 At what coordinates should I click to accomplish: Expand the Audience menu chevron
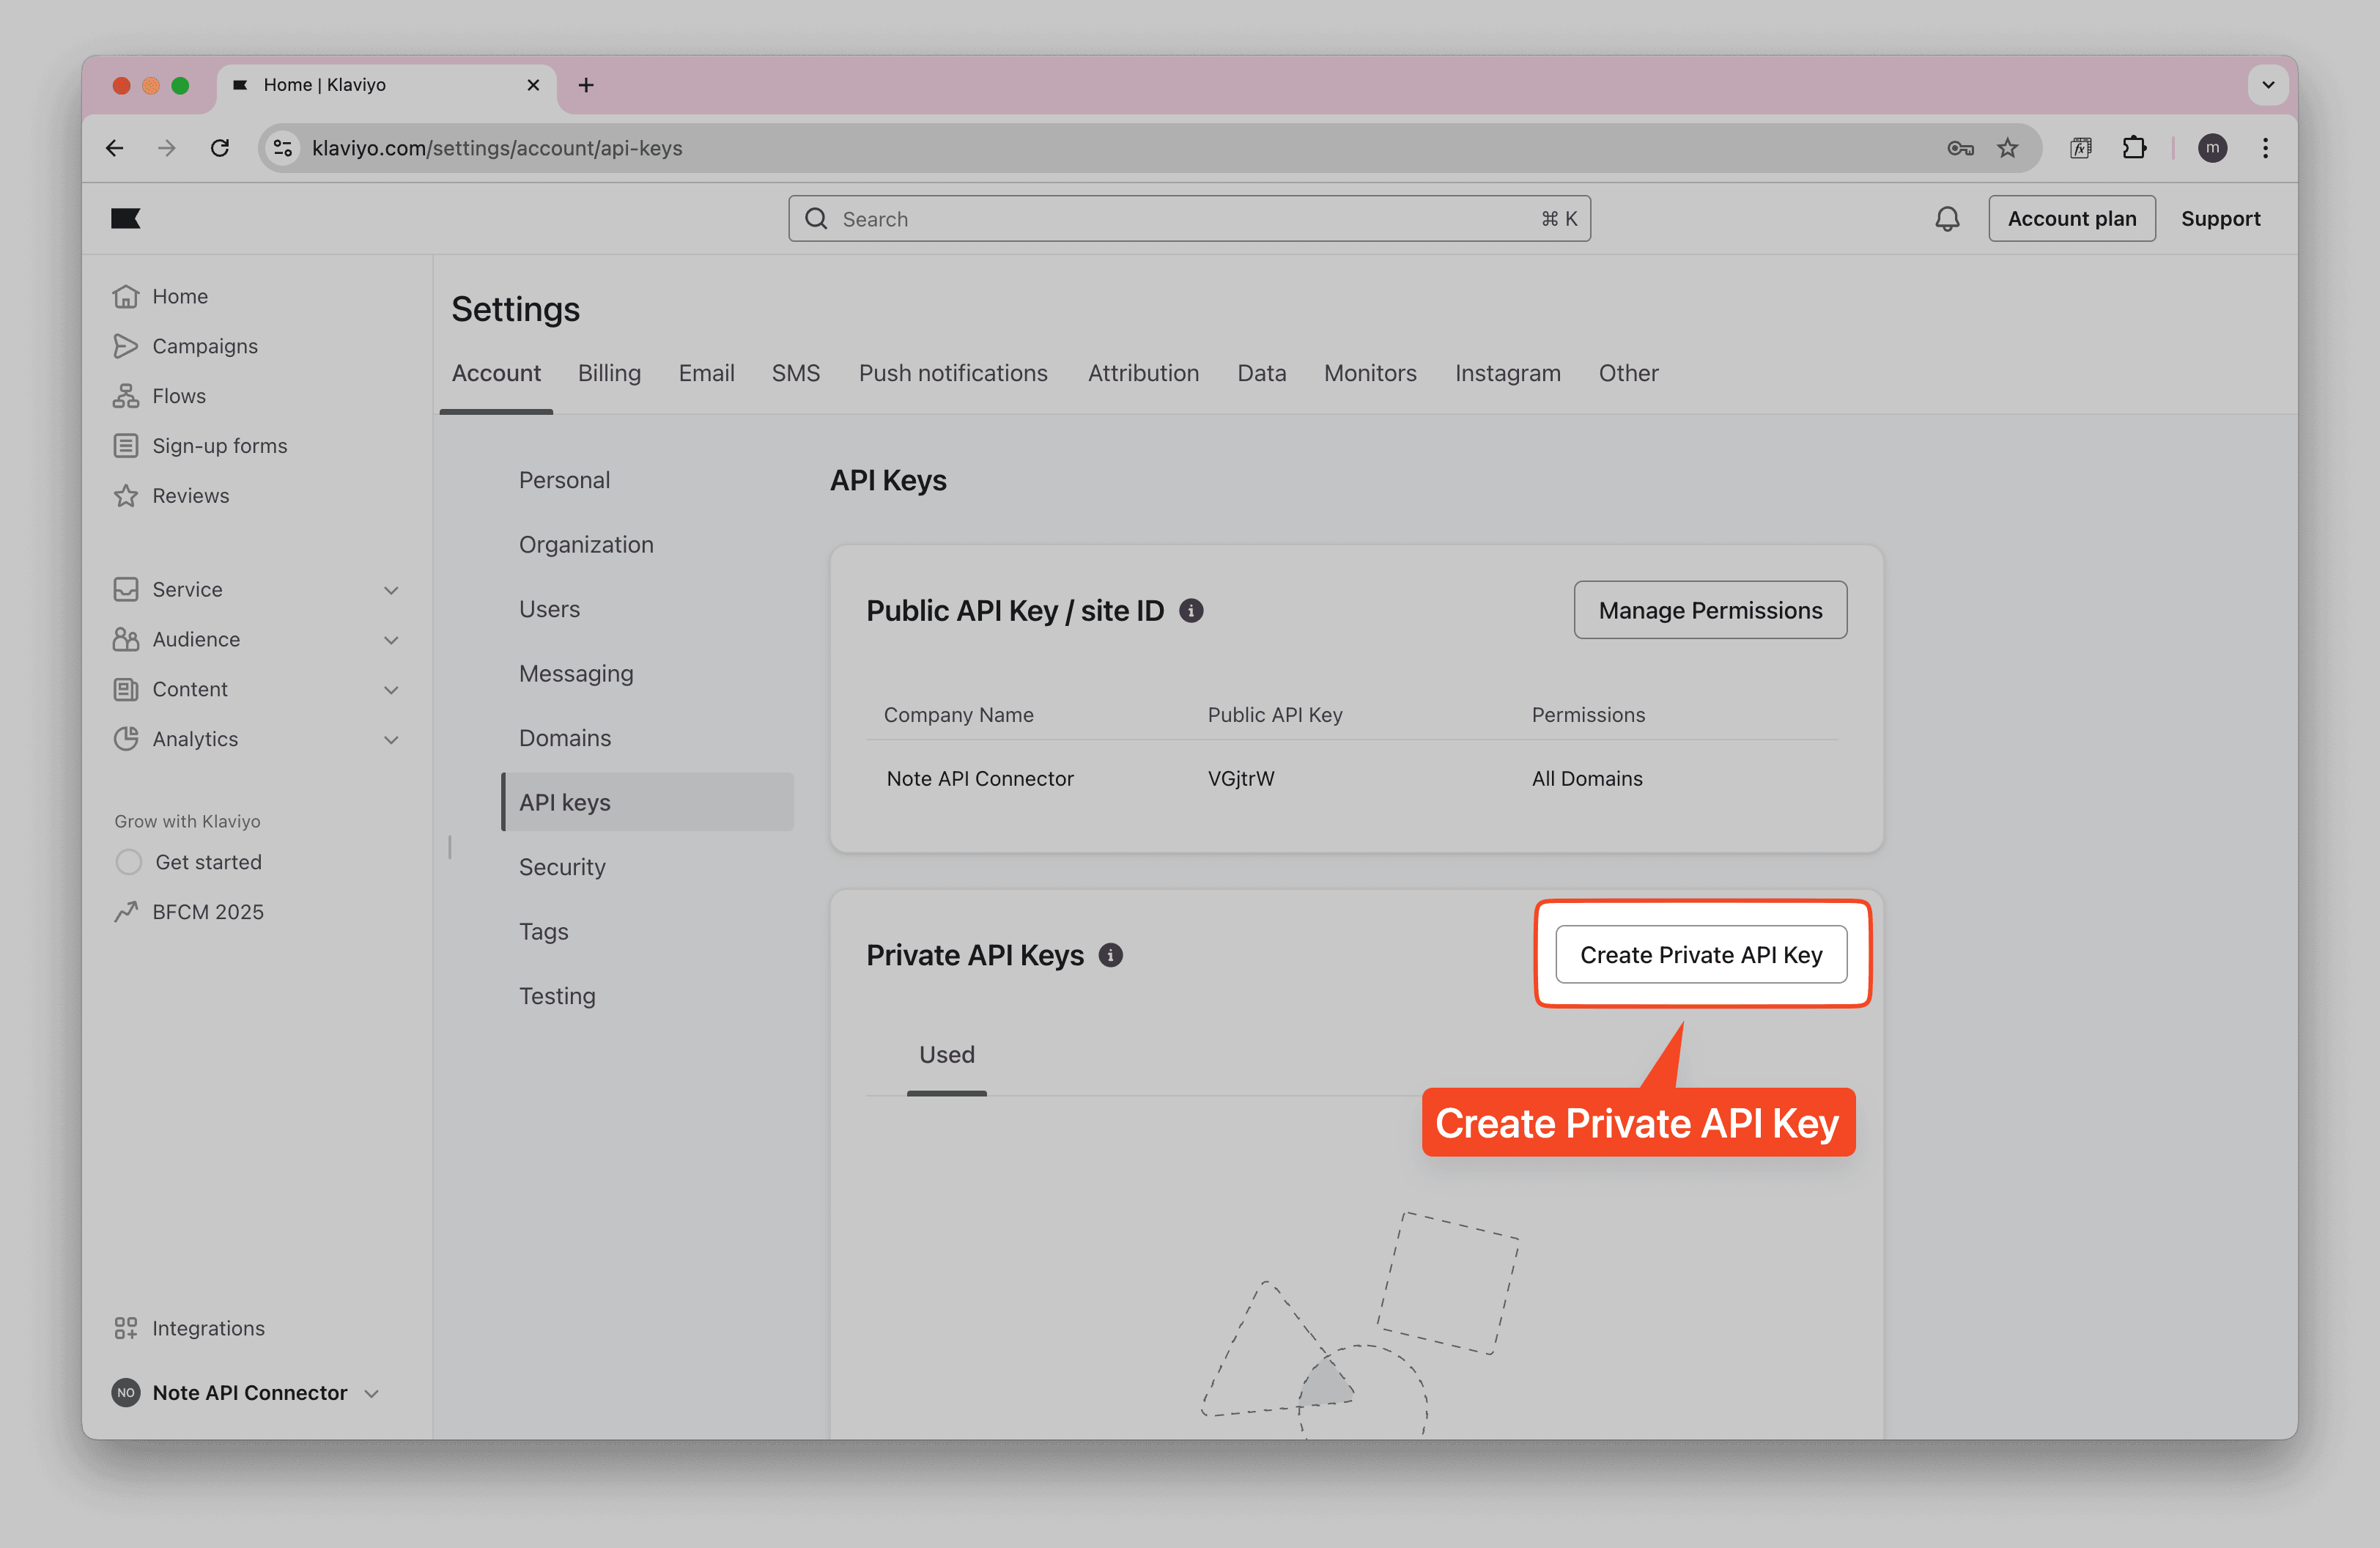pyautogui.click(x=391, y=640)
